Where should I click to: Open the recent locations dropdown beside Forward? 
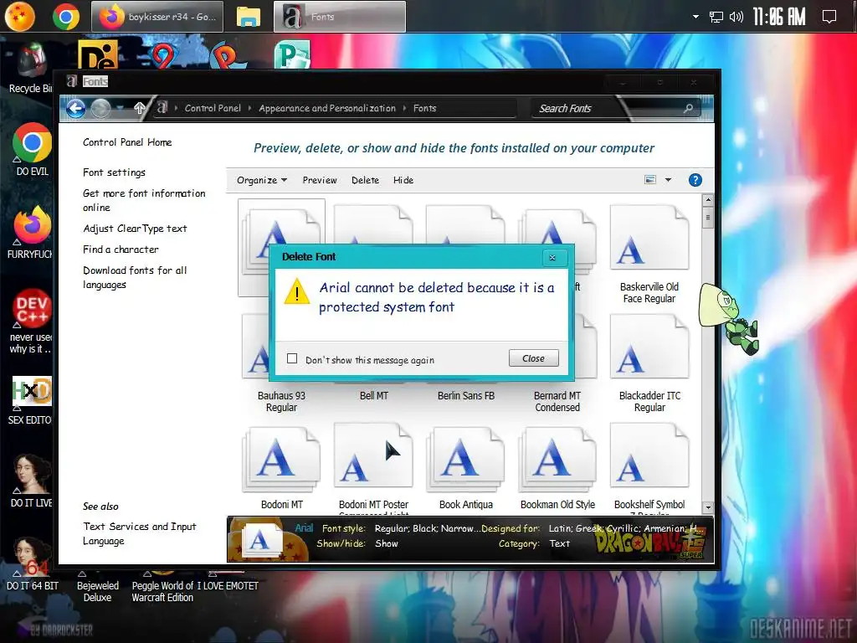pos(121,108)
